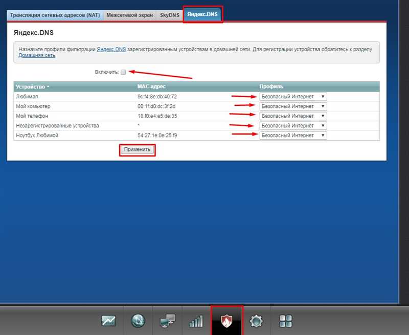Open the system settings gear icon
The image size is (409, 335).
click(x=256, y=321)
